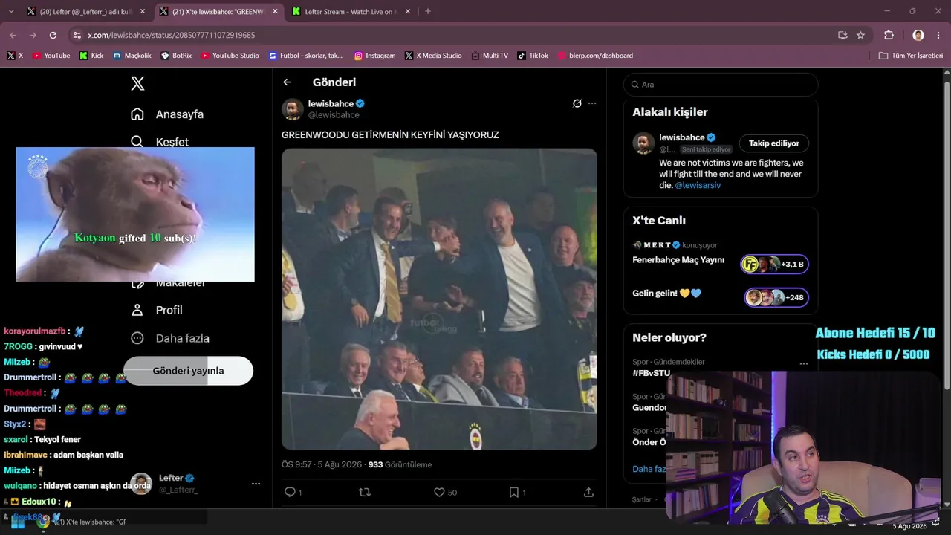Open the Instagram bookmark

coord(374,56)
